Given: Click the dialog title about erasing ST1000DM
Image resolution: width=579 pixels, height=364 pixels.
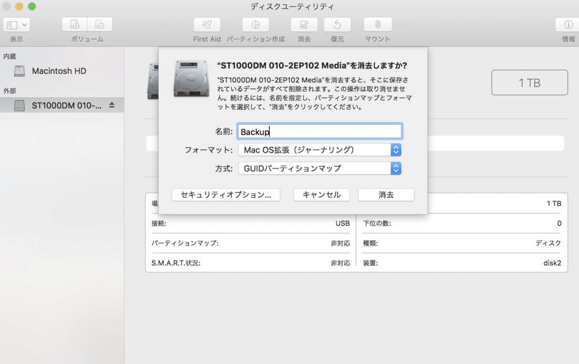Looking at the screenshot, I should click(312, 65).
